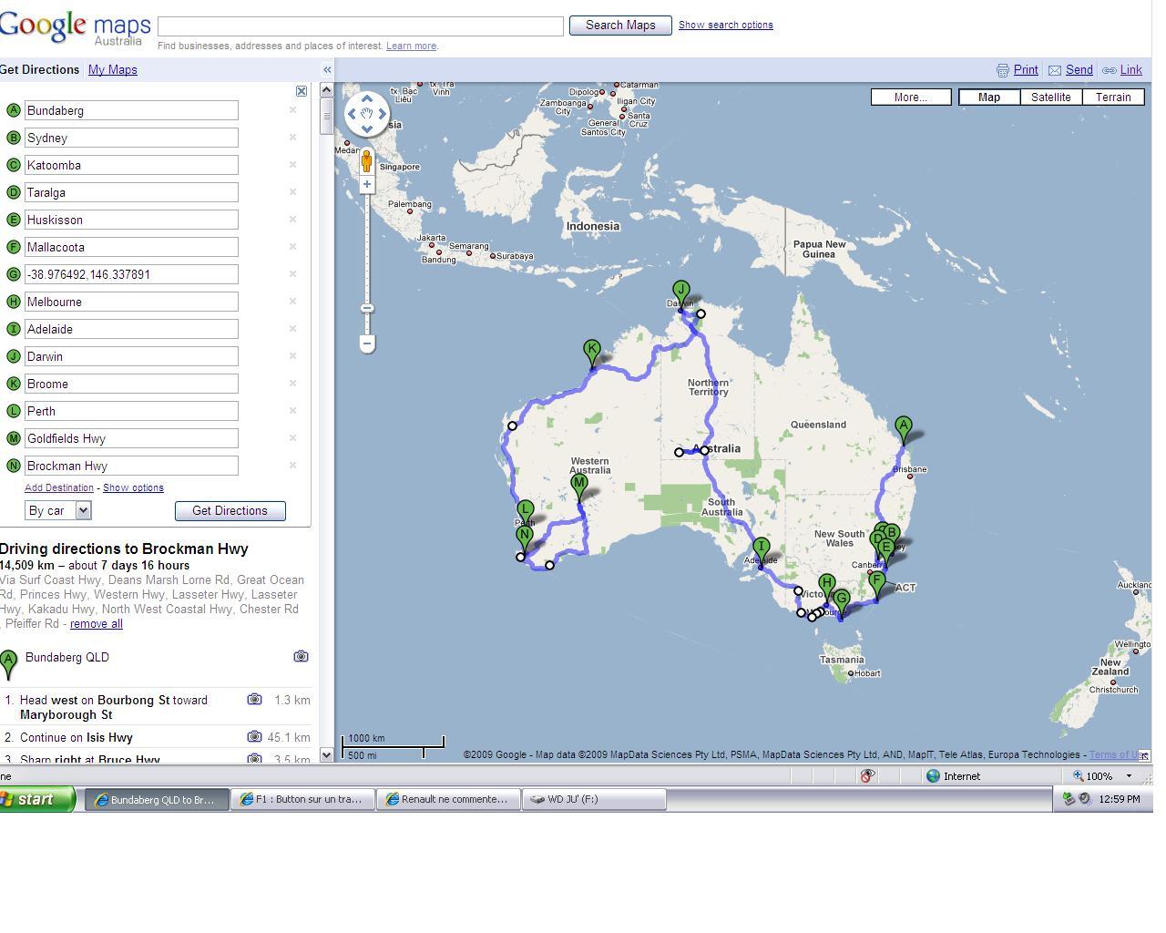
Task: Zoom in with the plus button
Action: click(367, 184)
